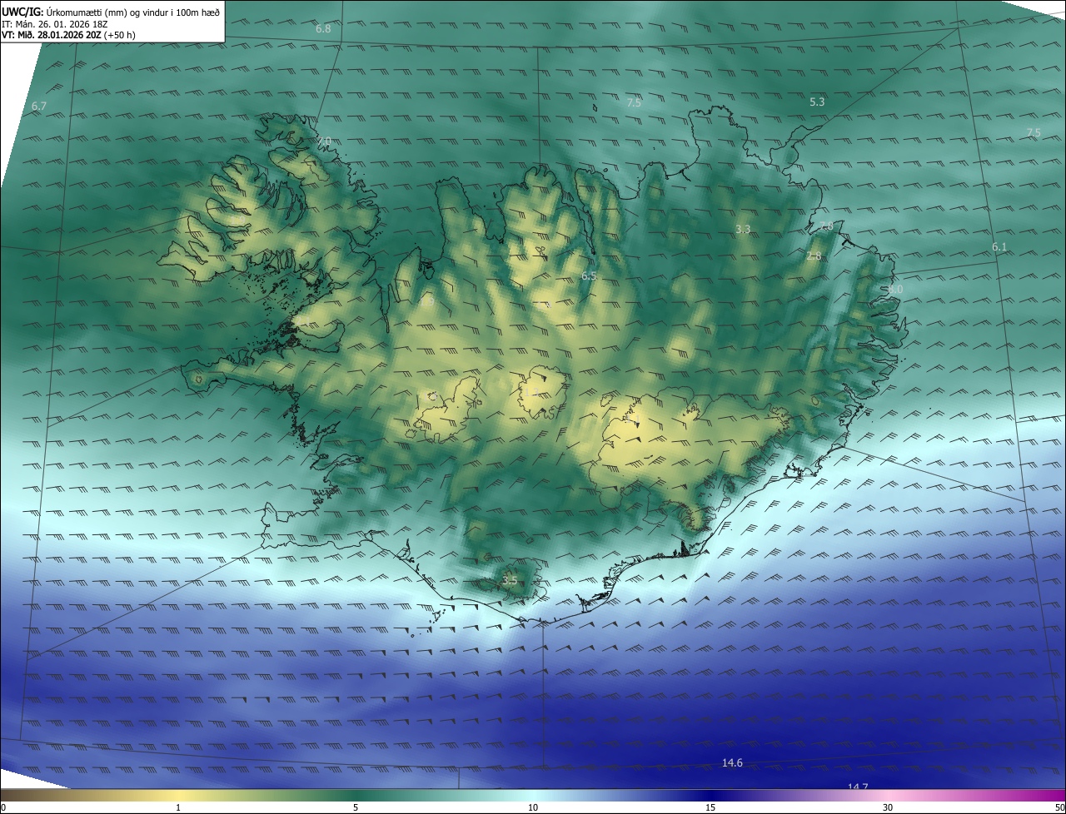Image resolution: width=1066 pixels, height=814 pixels.
Task: Click the 10 tick on the color scale
Action: coord(533,807)
